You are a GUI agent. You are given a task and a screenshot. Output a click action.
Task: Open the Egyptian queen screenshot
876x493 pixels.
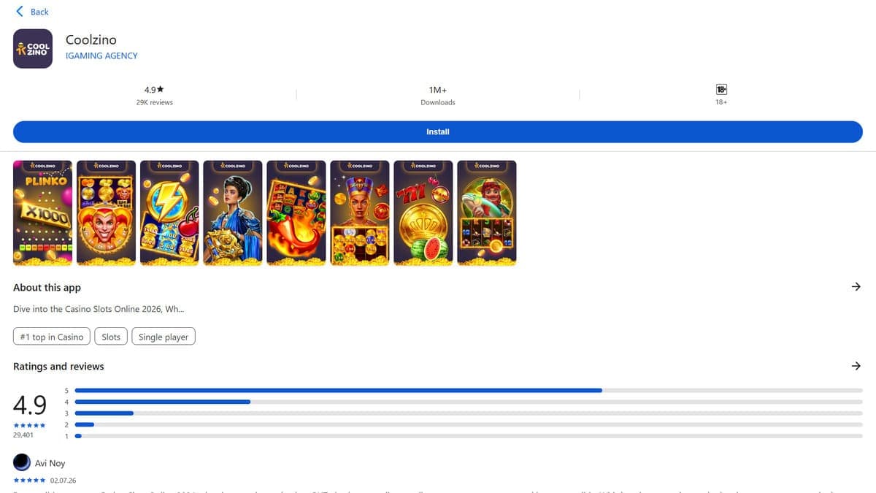(x=360, y=213)
